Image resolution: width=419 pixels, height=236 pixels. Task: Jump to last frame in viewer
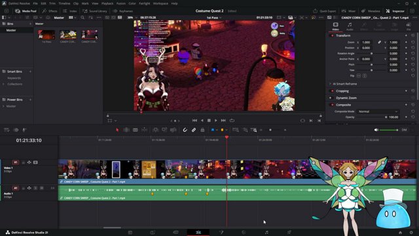[224, 121]
